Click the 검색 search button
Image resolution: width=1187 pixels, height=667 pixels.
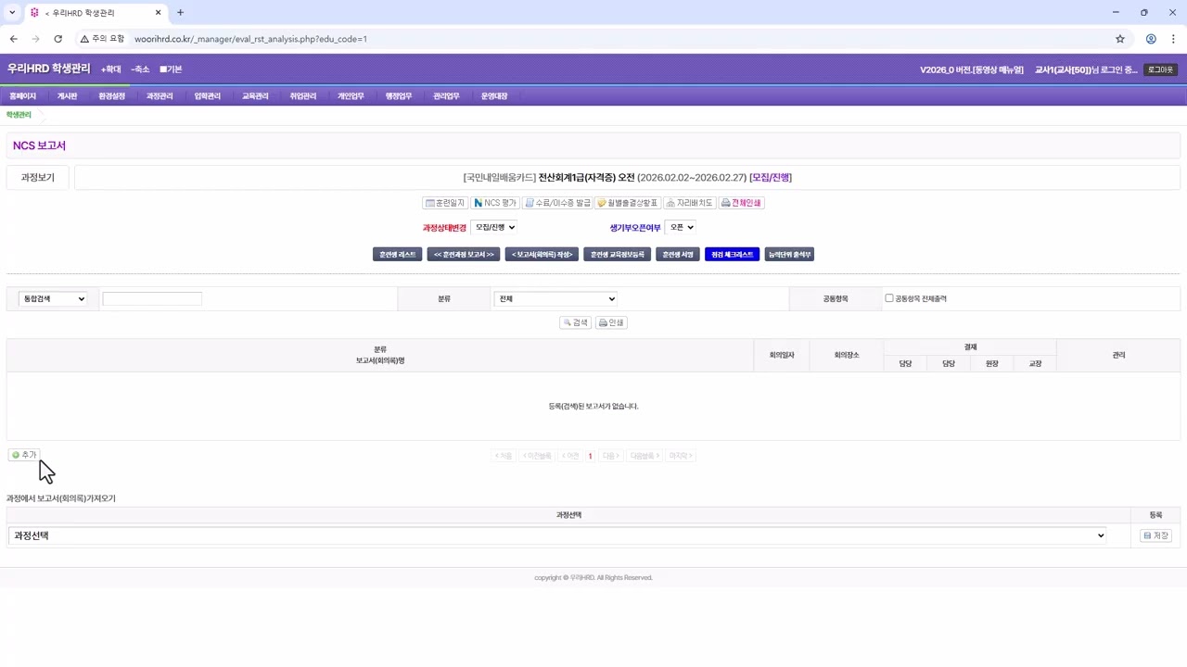coord(575,322)
